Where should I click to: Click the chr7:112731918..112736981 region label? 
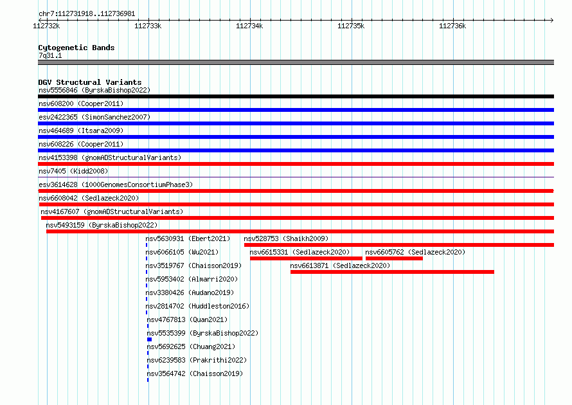(87, 14)
